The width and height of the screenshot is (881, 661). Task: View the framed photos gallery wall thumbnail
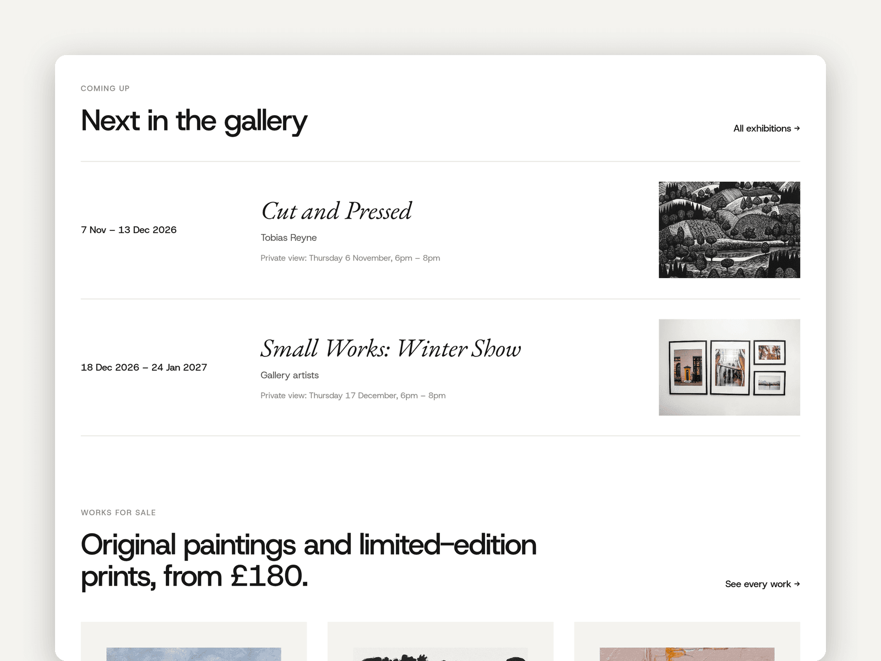point(729,367)
